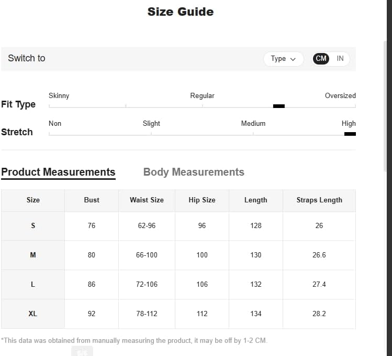Open the Body Measurements tab
Image resolution: width=392 pixels, height=356 pixels.
pos(194,172)
